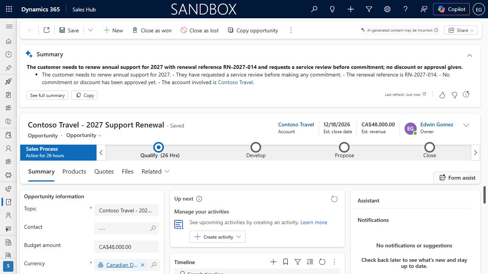
Task: Go to Home in left sidebar
Action: click(x=8, y=41)
